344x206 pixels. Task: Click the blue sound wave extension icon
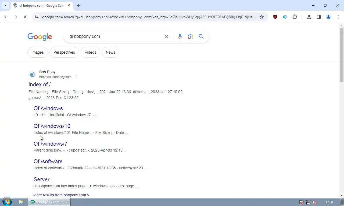285,17
